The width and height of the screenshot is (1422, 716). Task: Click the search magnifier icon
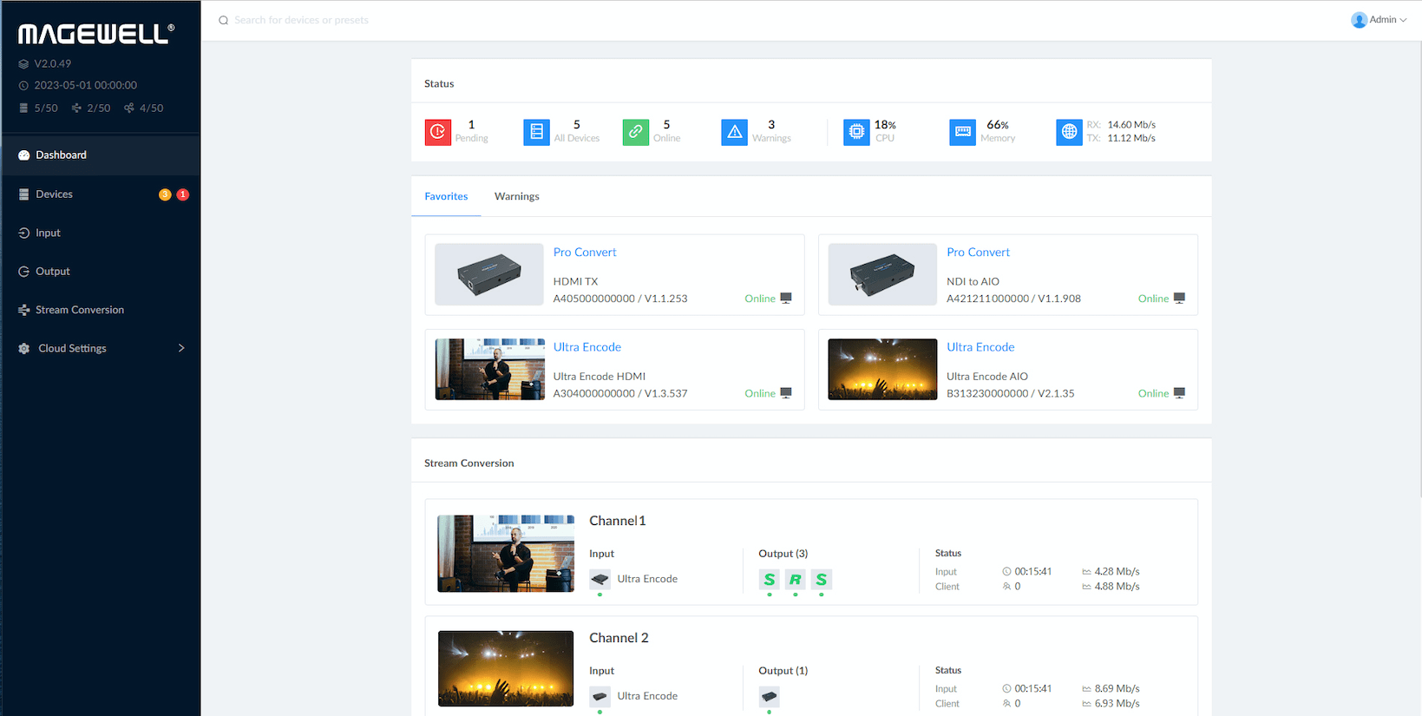click(x=224, y=20)
